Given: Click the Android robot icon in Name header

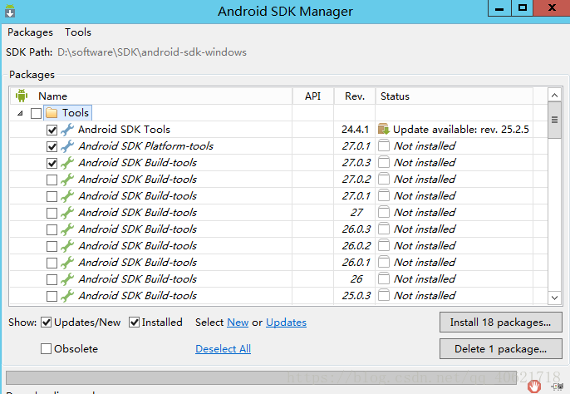Looking at the screenshot, I should tap(22, 96).
